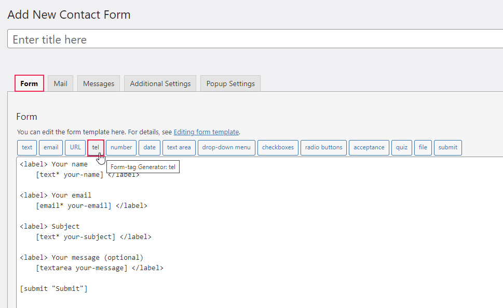Open the email tag generator
This screenshot has height=308, width=503.
(x=51, y=147)
